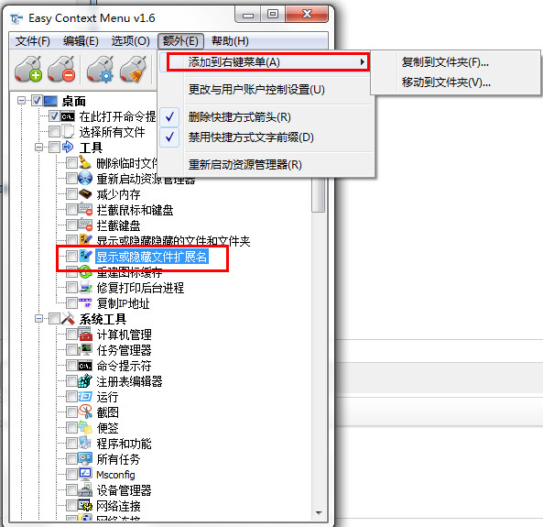Click the scrollbar down arrow in tree

(319, 512)
